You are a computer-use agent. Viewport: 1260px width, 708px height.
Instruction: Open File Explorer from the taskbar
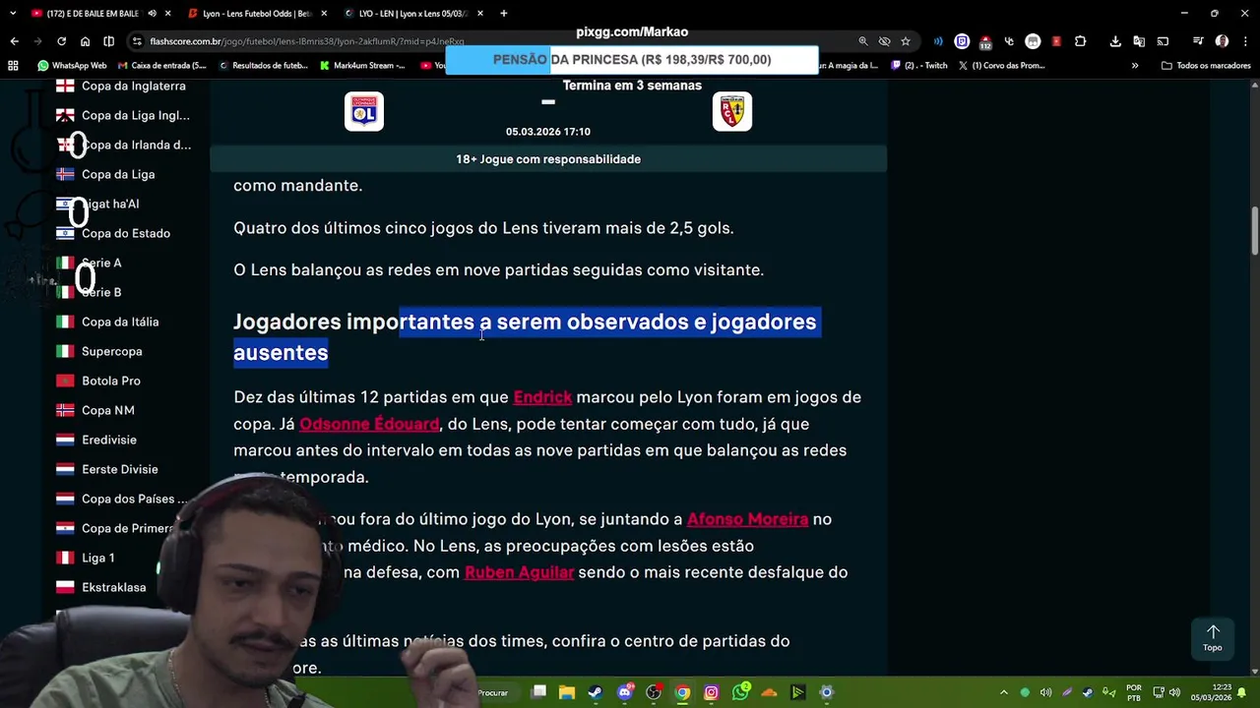click(x=567, y=692)
